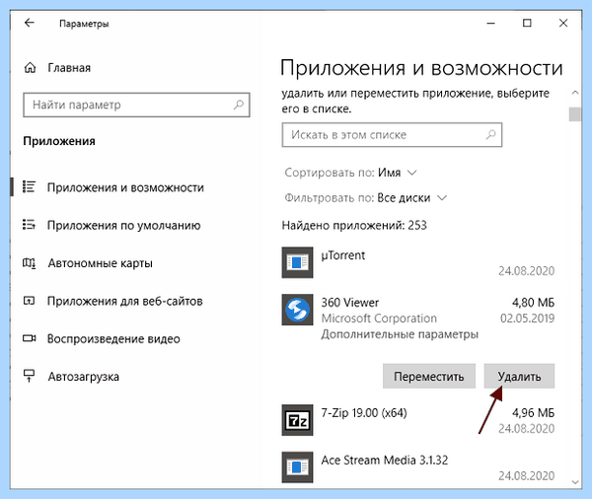Click the Параметры window title
The image size is (592, 499).
tap(84, 24)
